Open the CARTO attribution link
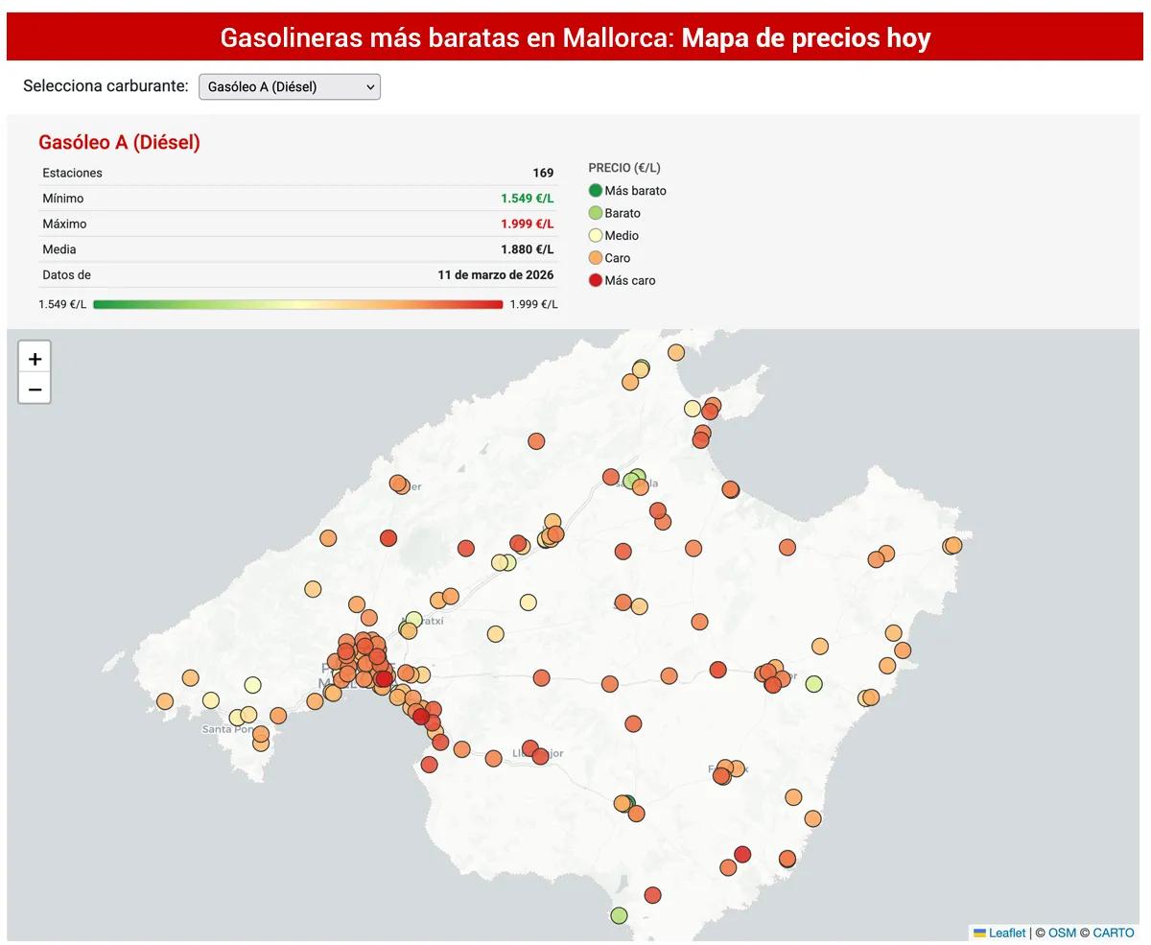1151x945 pixels. [x=1113, y=933]
